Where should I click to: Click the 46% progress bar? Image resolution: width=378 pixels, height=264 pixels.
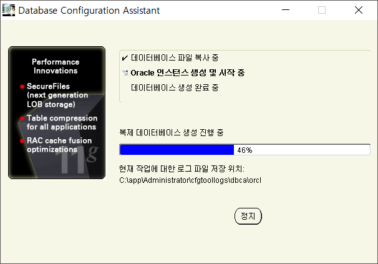coord(245,150)
